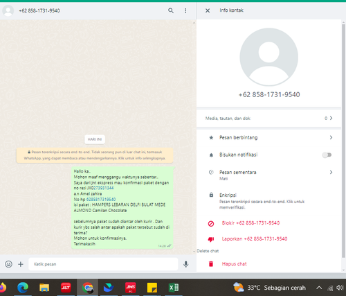Viewport: 346px width, 296px height.
Task: Open the JMS PC app in taskbar
Action: click(130, 288)
